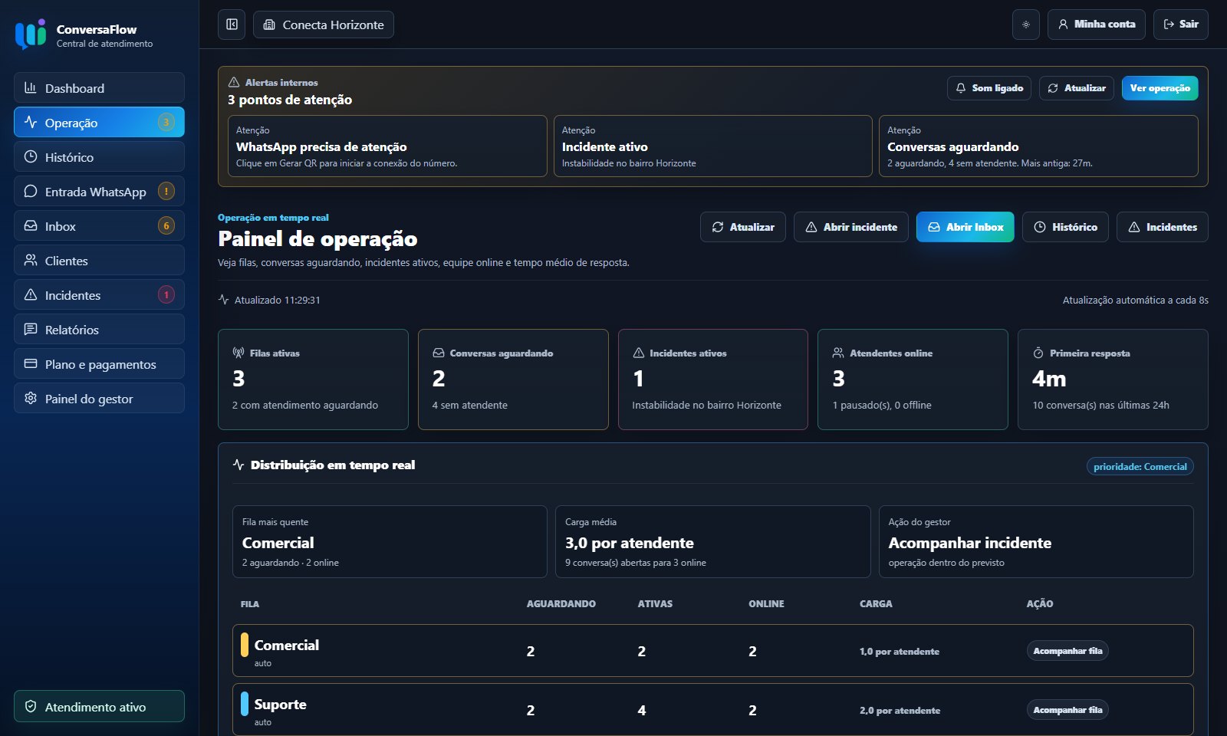Toggle the Som ligado sound button
This screenshot has width=1227, height=736.
tap(989, 88)
